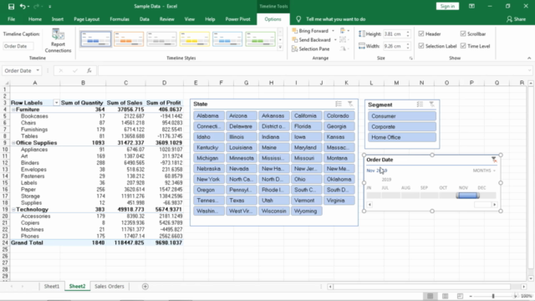Viewport: 535px width, 301px height.
Task: Switch to the Sales Orders sheet
Action: point(110,286)
